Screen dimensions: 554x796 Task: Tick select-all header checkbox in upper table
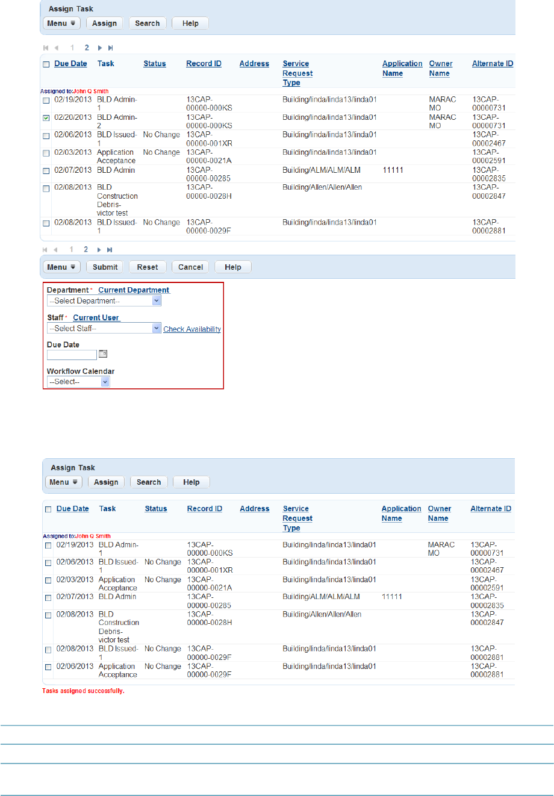click(46, 64)
